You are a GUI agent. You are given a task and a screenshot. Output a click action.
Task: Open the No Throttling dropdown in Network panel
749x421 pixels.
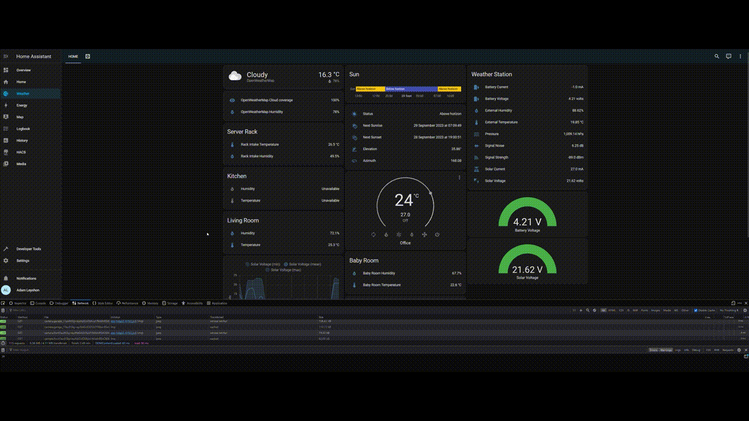click(x=729, y=310)
